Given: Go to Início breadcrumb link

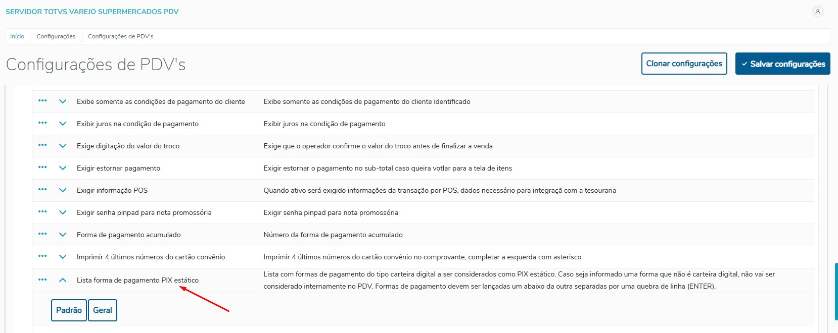Looking at the screenshot, I should (x=17, y=36).
